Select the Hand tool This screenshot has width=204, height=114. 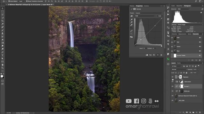click(3, 65)
